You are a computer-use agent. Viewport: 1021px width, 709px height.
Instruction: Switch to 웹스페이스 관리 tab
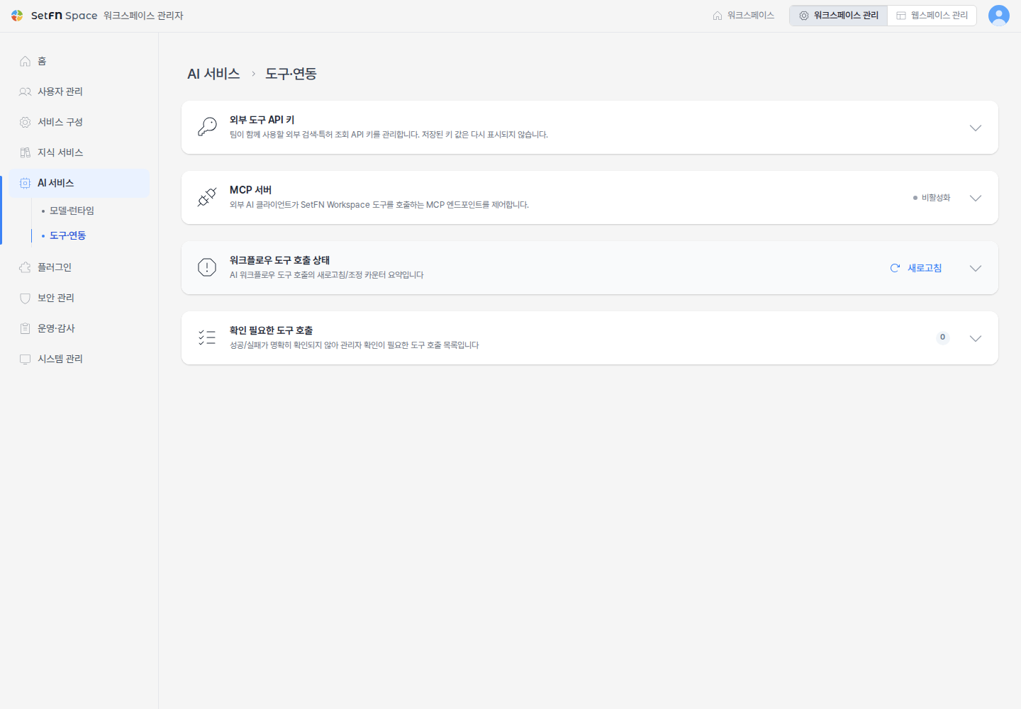[x=932, y=16]
